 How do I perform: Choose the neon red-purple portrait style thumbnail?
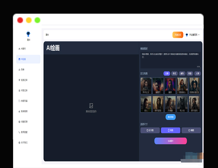170,86
